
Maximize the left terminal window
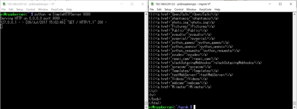[x=132, y=4]
